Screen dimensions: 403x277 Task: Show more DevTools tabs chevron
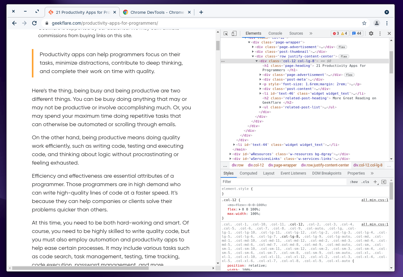311,33
